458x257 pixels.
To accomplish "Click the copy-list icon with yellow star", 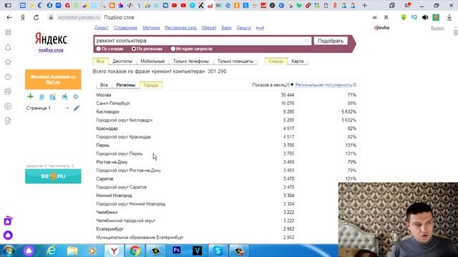I will coord(52,97).
